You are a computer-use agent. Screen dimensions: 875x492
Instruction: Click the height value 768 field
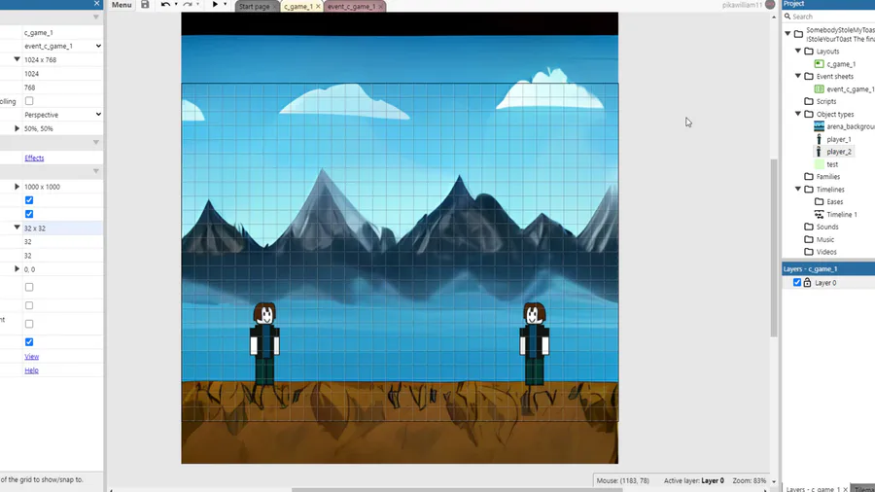[x=62, y=88]
